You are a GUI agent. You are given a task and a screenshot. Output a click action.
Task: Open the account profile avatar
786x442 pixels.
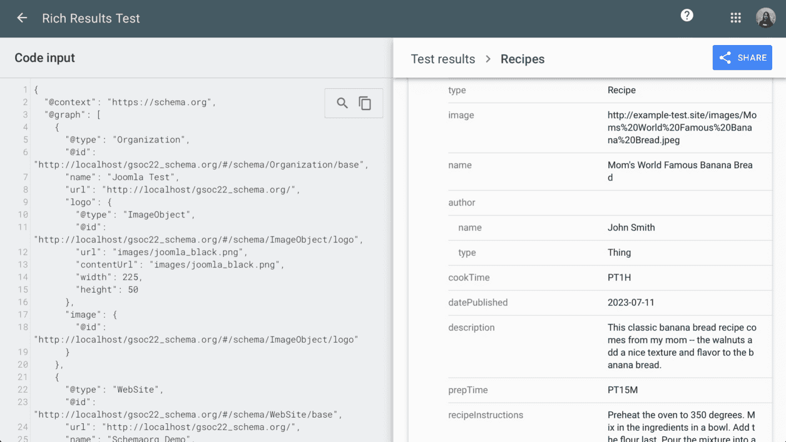pos(765,18)
